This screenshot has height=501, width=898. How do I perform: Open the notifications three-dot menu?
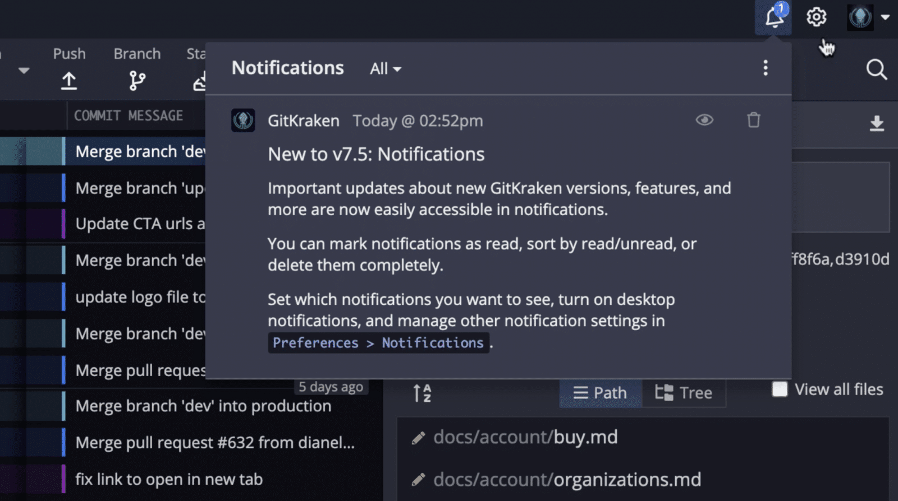[765, 68]
